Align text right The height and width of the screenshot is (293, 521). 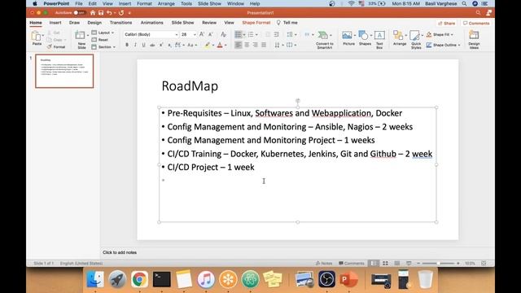point(255,45)
